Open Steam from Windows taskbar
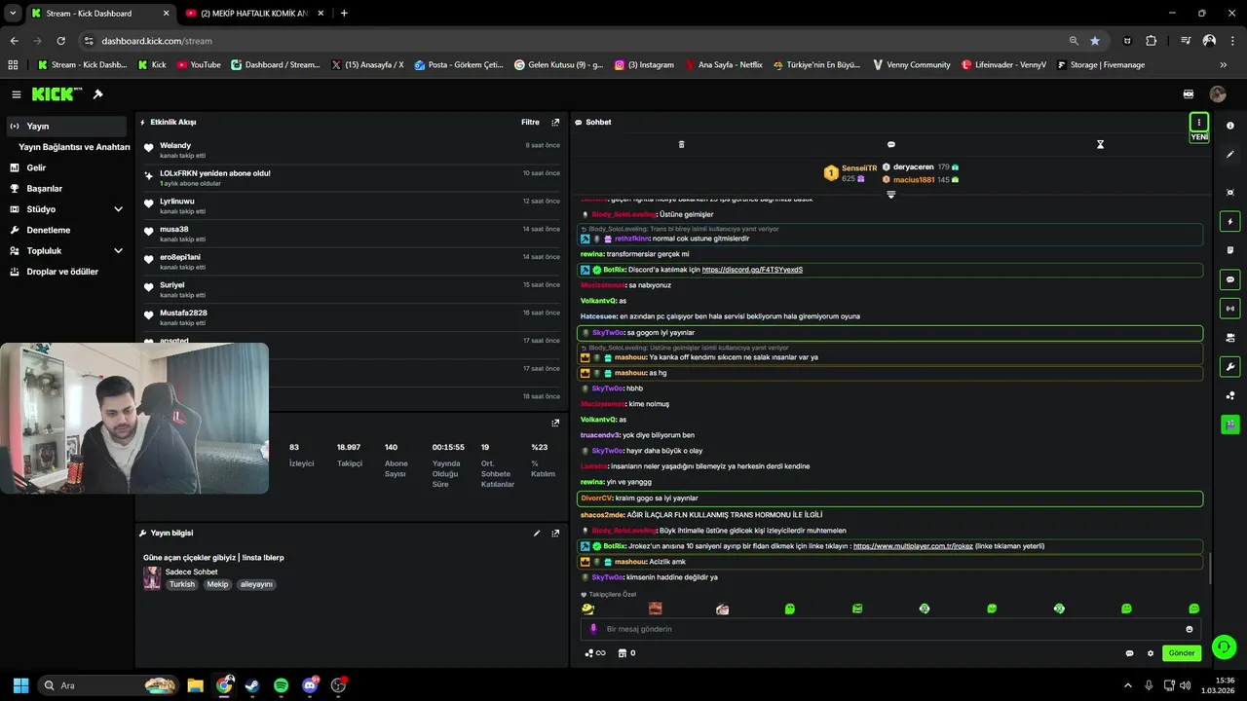This screenshot has width=1247, height=701. point(252,685)
